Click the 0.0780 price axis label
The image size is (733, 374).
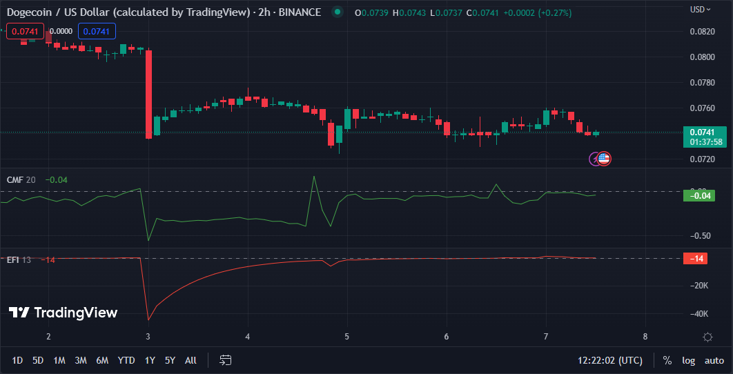pos(701,83)
